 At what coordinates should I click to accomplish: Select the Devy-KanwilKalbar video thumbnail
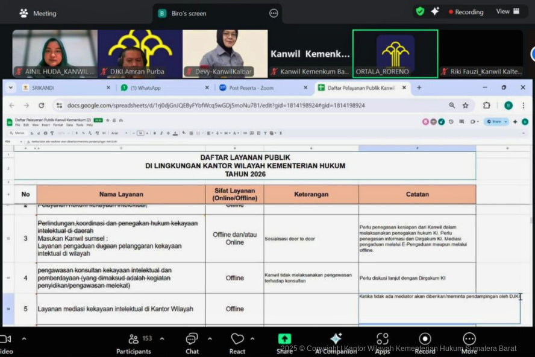click(225, 53)
